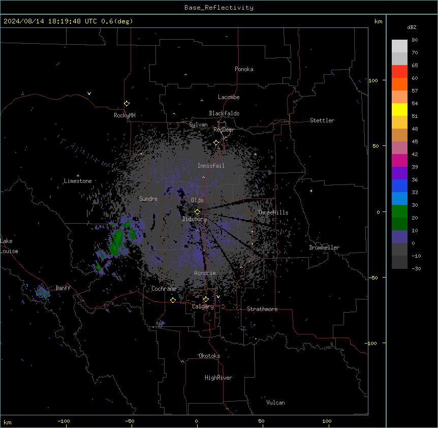Screen dimensions: 438x428
Task: Click the 0 tick on the vertical axis
Action: tap(378, 212)
